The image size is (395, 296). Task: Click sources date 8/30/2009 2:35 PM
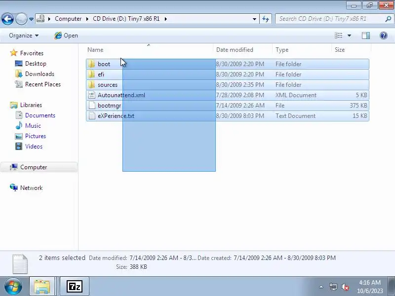240,84
